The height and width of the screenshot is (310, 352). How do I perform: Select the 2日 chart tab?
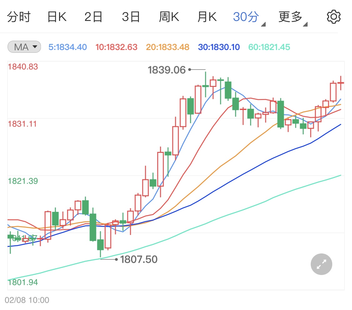94,17
